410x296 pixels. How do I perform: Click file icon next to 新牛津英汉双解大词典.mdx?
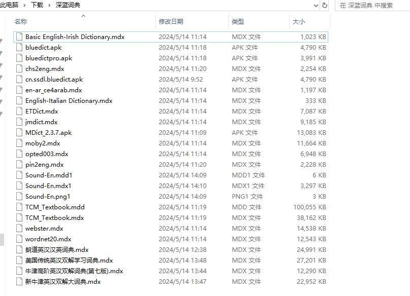point(19,282)
